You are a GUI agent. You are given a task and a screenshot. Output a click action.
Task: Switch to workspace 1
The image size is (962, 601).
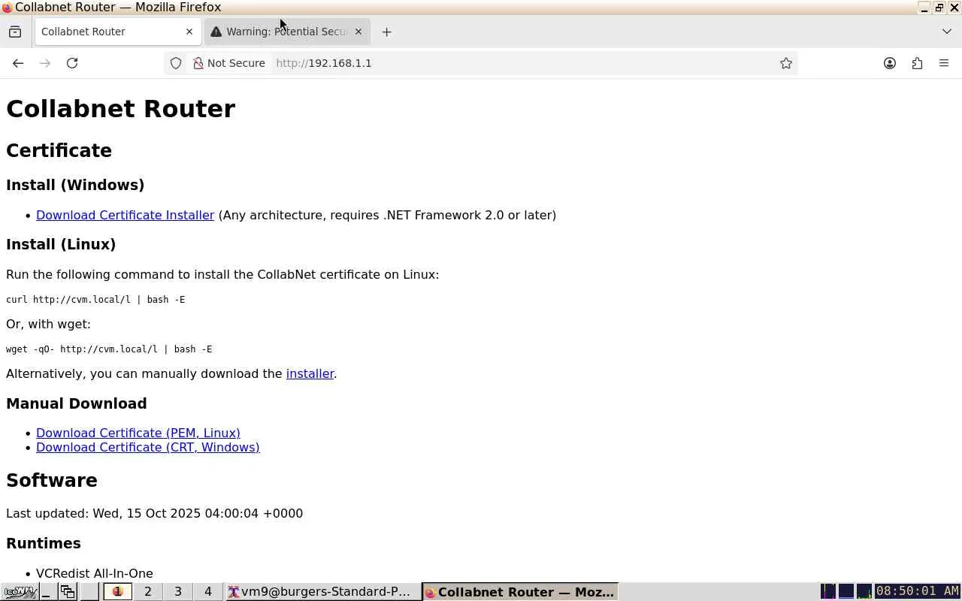point(117,592)
